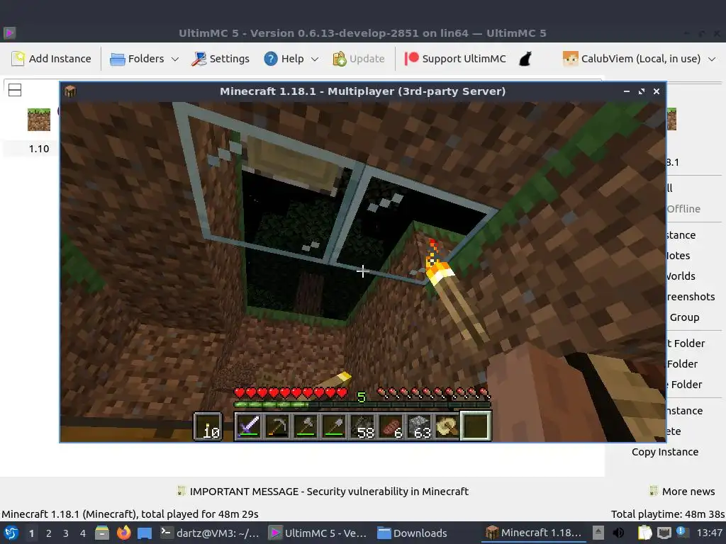Open the clipboard manager tray icon

point(644,533)
